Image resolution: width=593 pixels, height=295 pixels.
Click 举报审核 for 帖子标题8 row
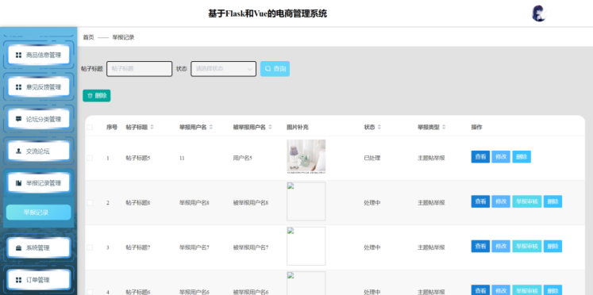coord(527,201)
